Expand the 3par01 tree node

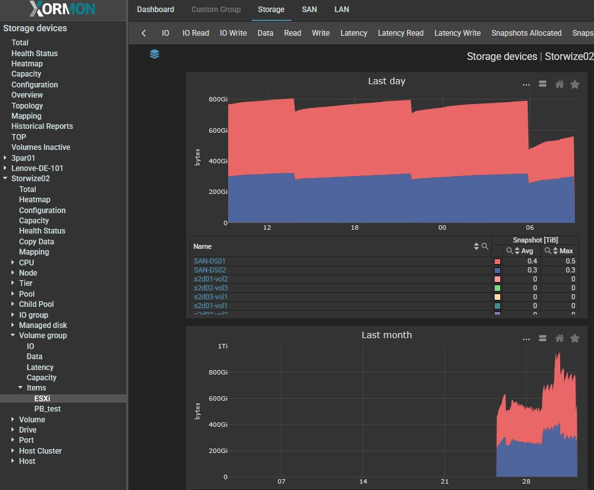[x=6, y=158]
